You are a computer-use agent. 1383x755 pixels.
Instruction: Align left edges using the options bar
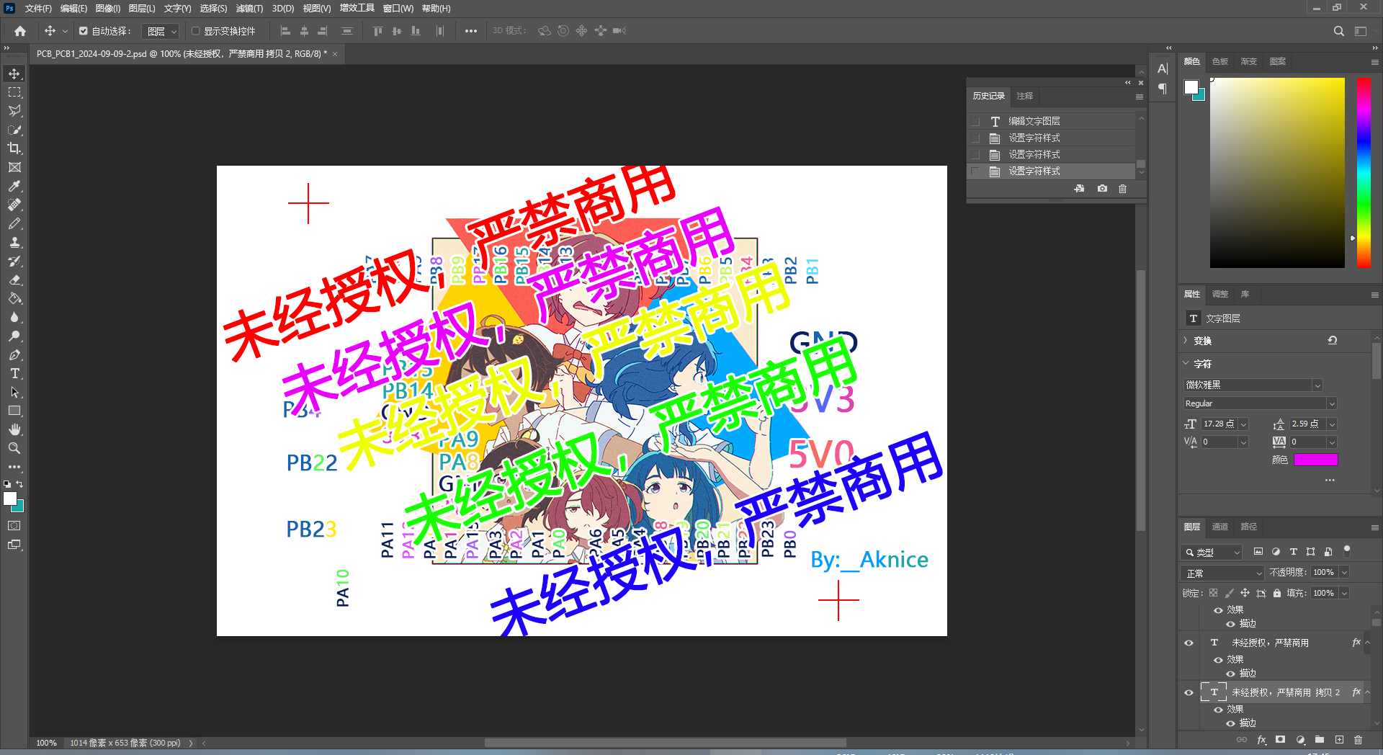click(x=285, y=31)
